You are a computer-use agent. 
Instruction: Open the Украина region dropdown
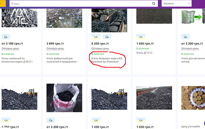pos(176,3)
